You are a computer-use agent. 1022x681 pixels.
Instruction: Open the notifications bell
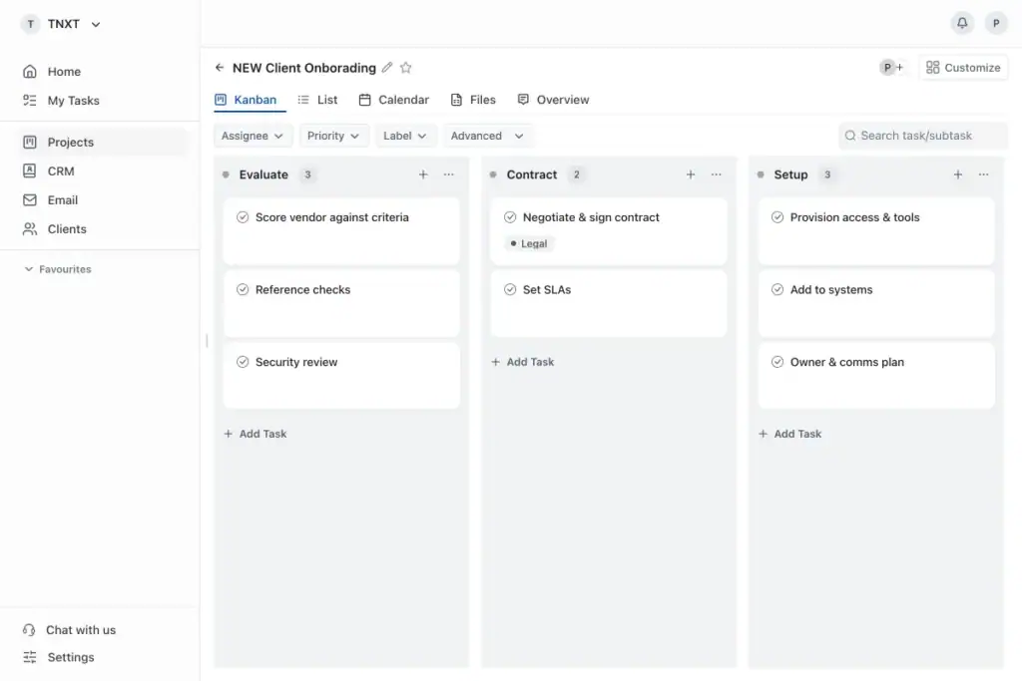(x=962, y=24)
